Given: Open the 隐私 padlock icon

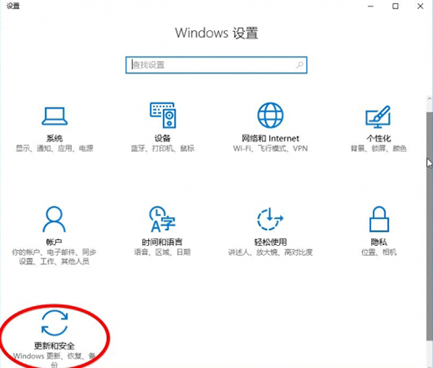Looking at the screenshot, I should (379, 219).
